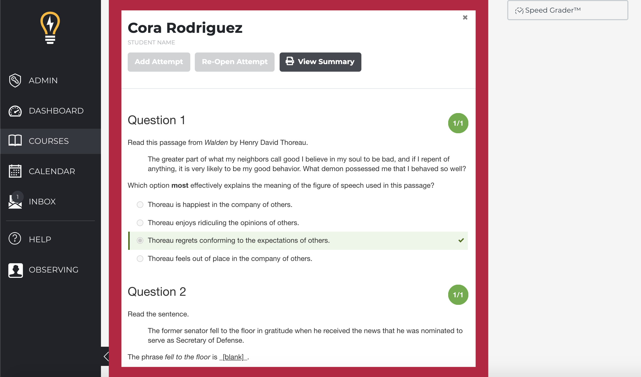
Task: Select 'Thoreau feels out of place' option
Action: (140, 259)
